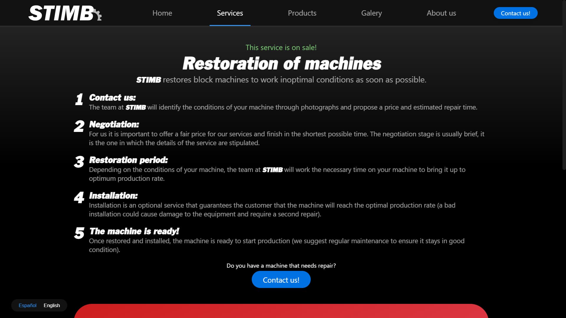Go to the Products page
Viewport: 566px width, 318px height.
[302, 13]
